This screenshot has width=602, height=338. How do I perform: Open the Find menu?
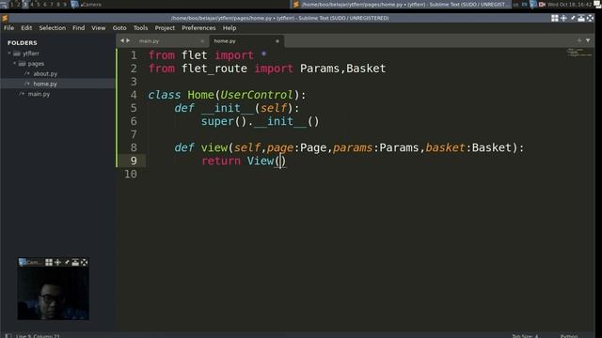point(79,28)
